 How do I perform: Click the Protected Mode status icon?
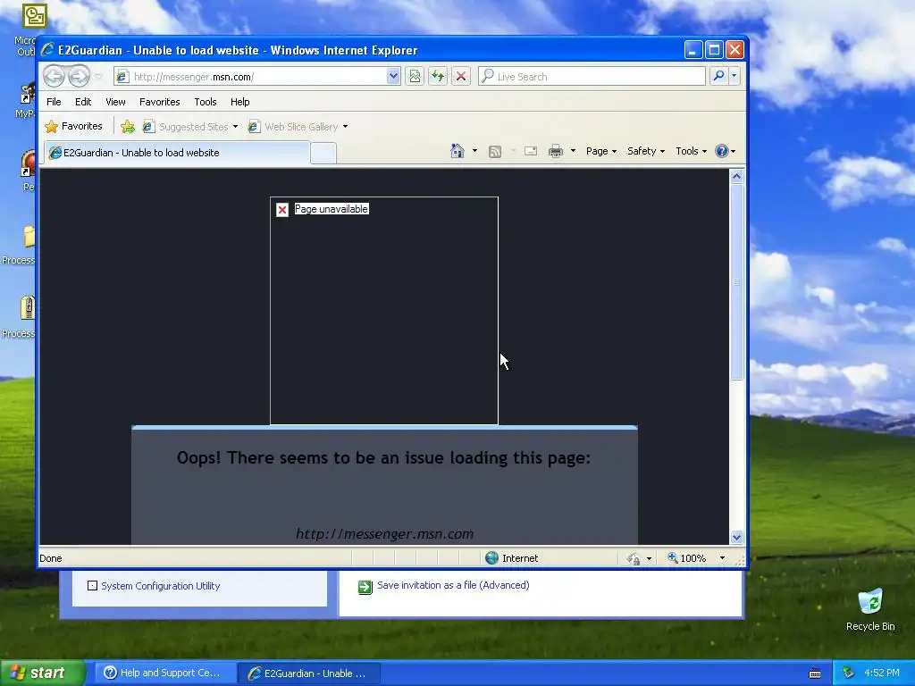click(634, 559)
